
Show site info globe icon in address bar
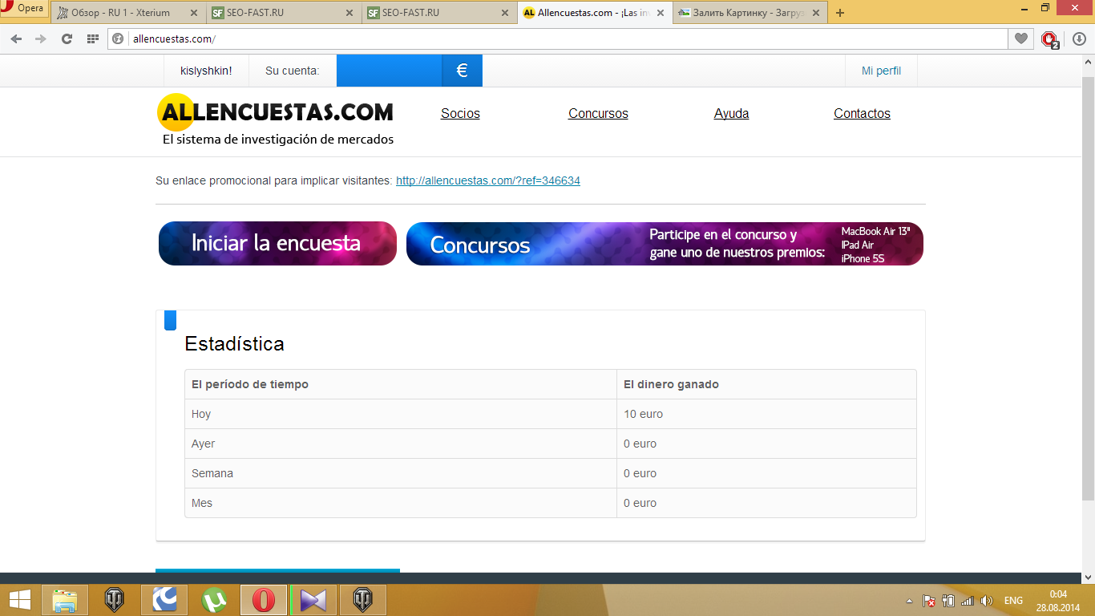(118, 38)
